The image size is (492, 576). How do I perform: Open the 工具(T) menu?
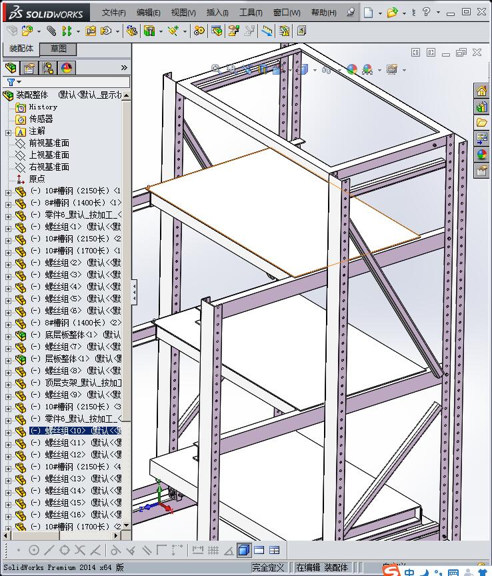tap(251, 13)
